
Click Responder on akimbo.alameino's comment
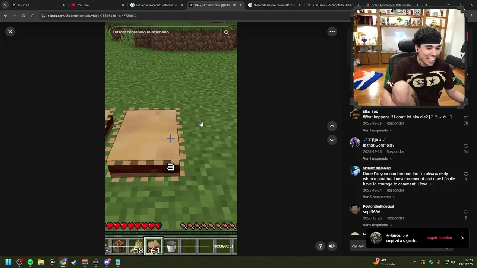point(395,191)
